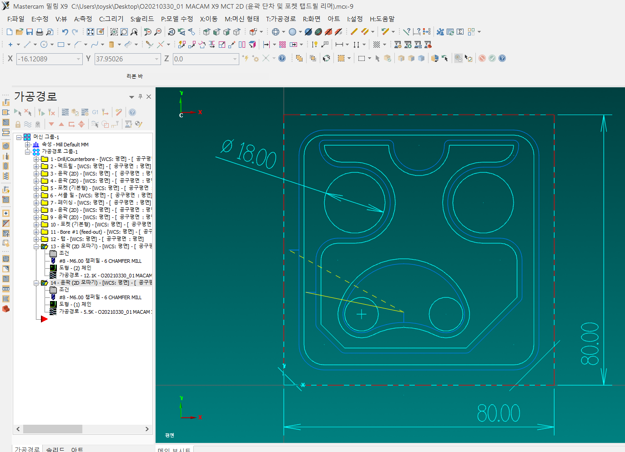The width and height of the screenshot is (625, 452).
Task: Click the New file icon
Action: coord(10,32)
